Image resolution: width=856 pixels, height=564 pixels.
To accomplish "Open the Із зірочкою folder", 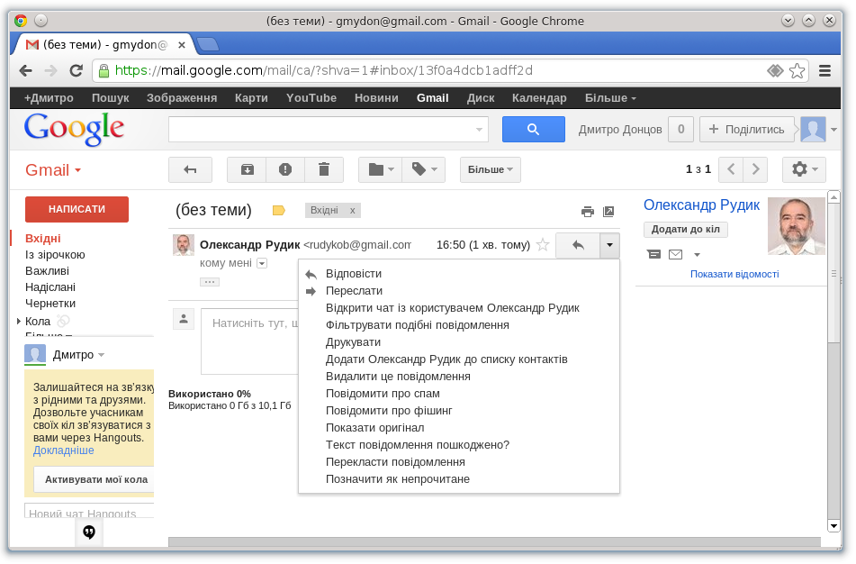I will [55, 255].
